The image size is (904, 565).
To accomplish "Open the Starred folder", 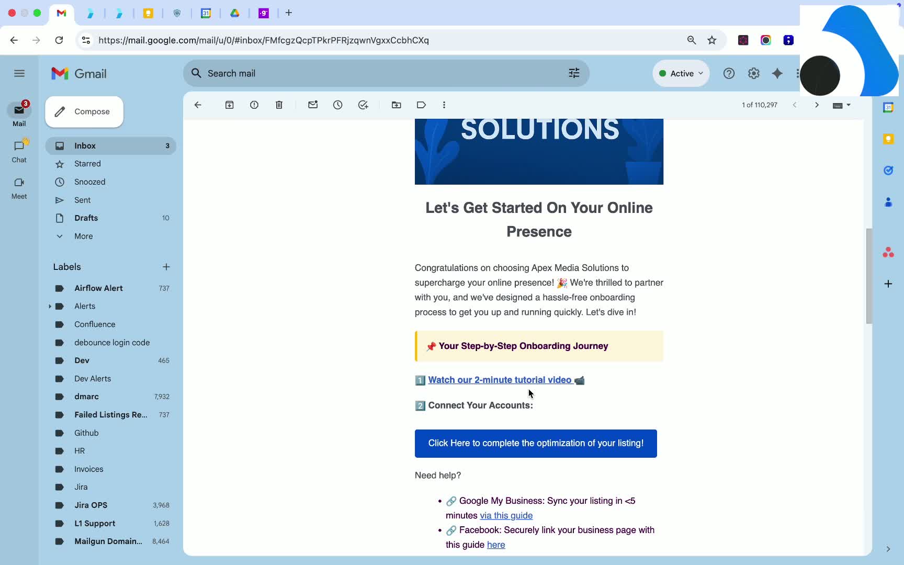I will (87, 164).
